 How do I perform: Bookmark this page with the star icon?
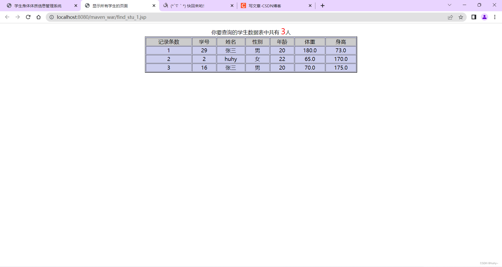click(461, 17)
